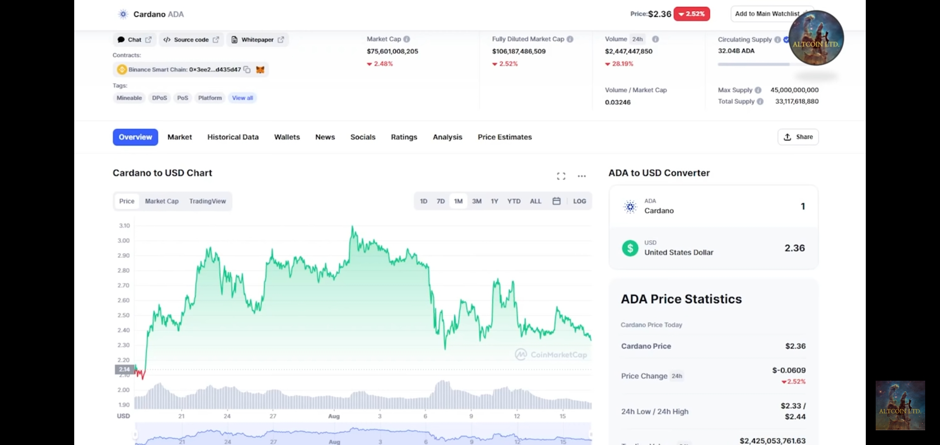This screenshot has width=940, height=445.
Task: Set chart range to 3M
Action: pos(477,201)
